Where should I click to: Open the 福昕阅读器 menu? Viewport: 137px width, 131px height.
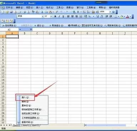pos(114,8)
